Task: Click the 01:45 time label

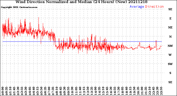Action: (x=14, y=91)
